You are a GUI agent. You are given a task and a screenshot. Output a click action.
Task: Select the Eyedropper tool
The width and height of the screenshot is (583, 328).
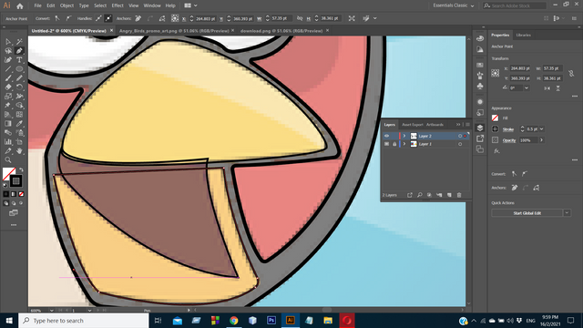click(20, 124)
